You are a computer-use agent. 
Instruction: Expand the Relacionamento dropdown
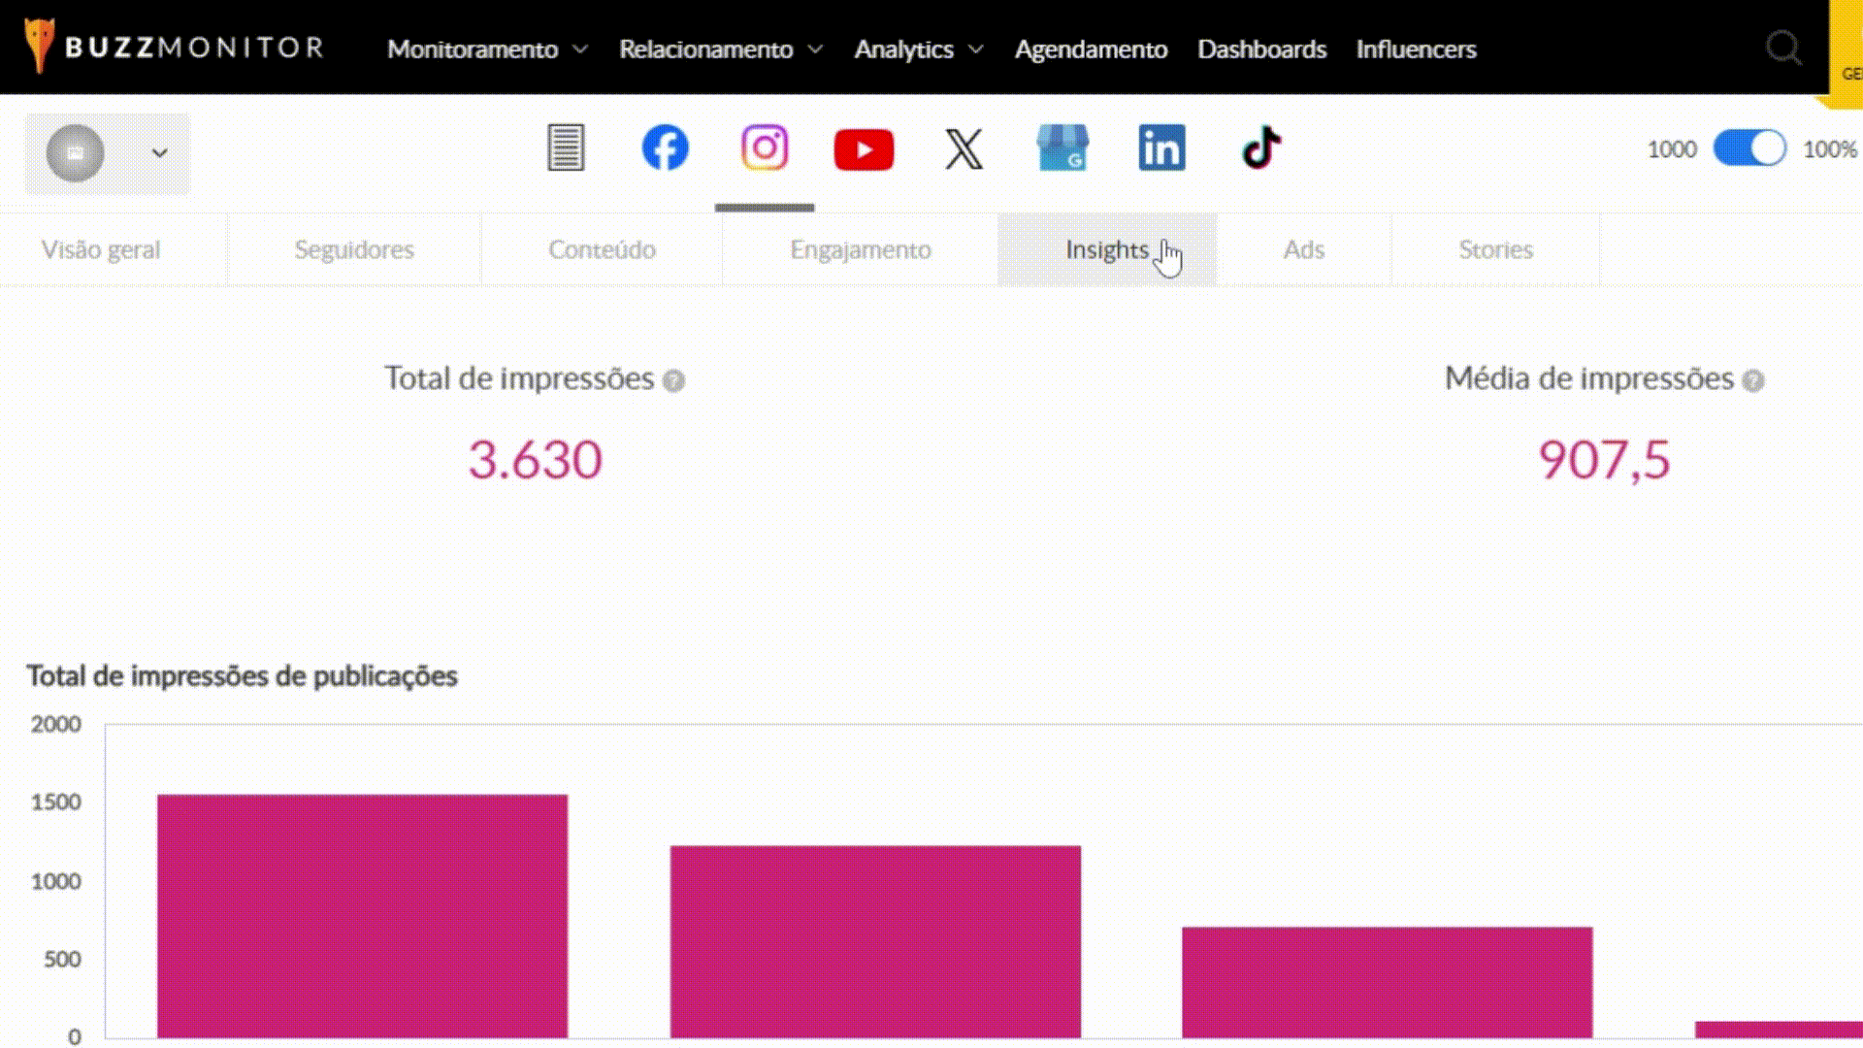[x=720, y=49]
